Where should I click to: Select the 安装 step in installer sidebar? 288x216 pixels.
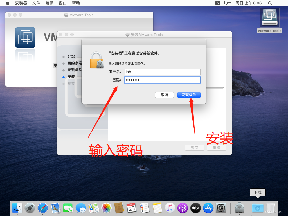coord(71,76)
